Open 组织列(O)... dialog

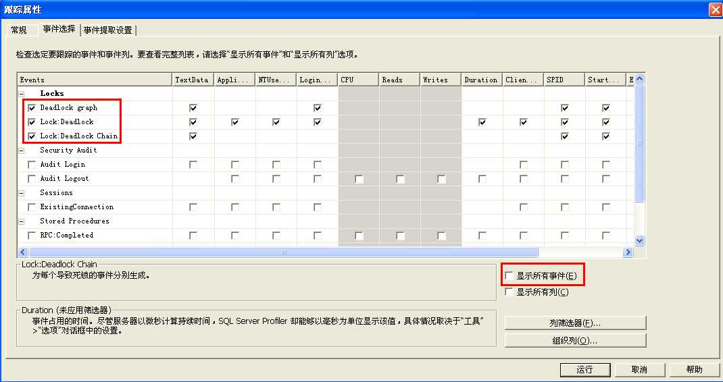pyautogui.click(x=575, y=341)
